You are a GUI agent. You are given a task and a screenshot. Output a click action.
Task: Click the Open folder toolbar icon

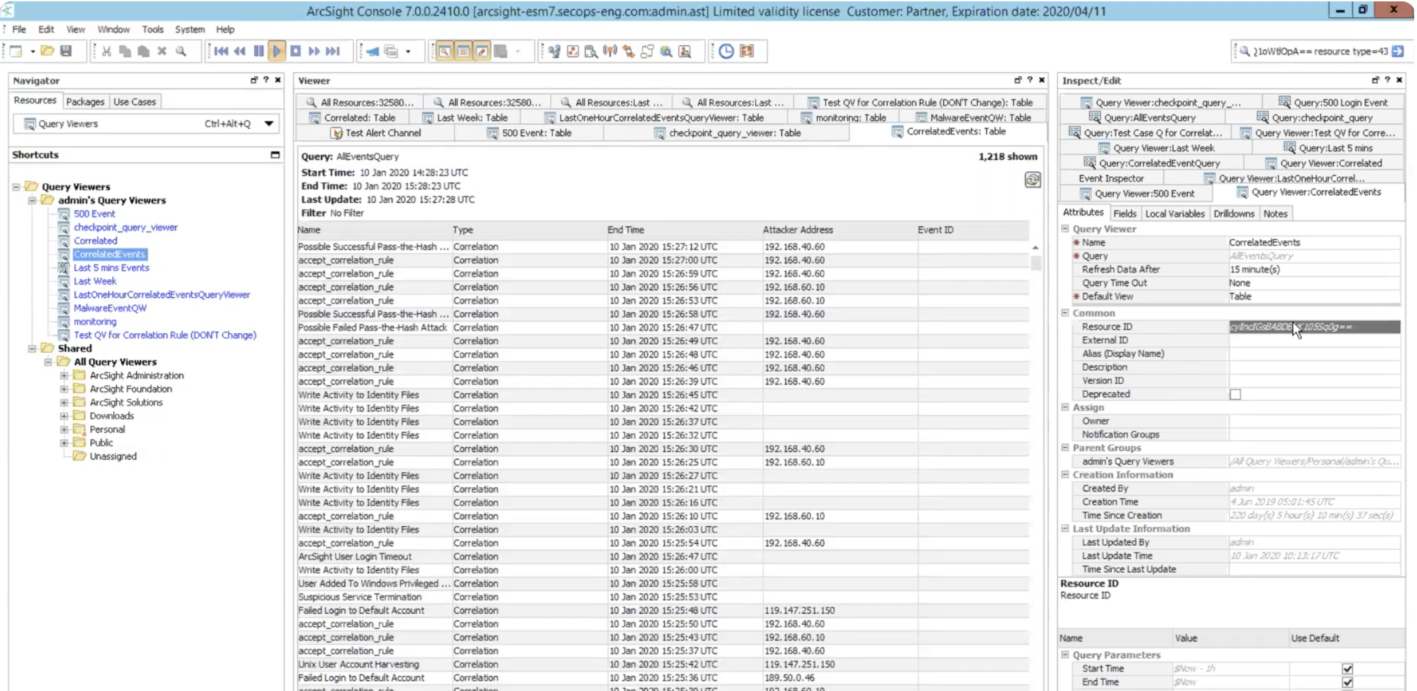(47, 51)
